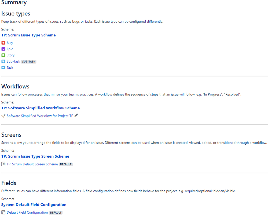Select the Story issue type link
Viewport: 268px width, 216px height.
pyautogui.click(x=11, y=55)
